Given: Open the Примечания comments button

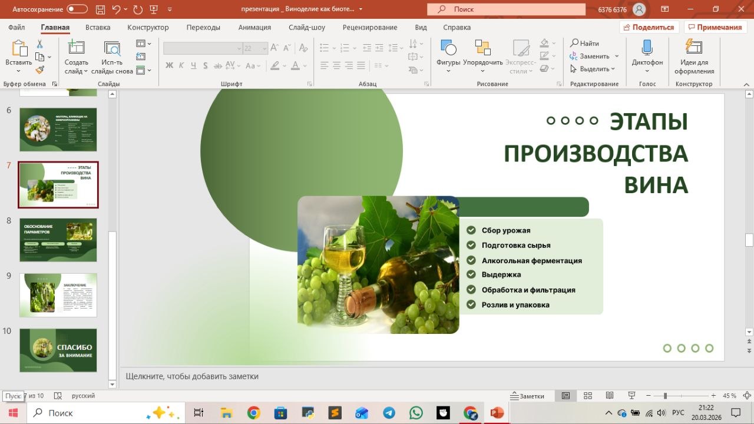Looking at the screenshot, I should (x=715, y=27).
